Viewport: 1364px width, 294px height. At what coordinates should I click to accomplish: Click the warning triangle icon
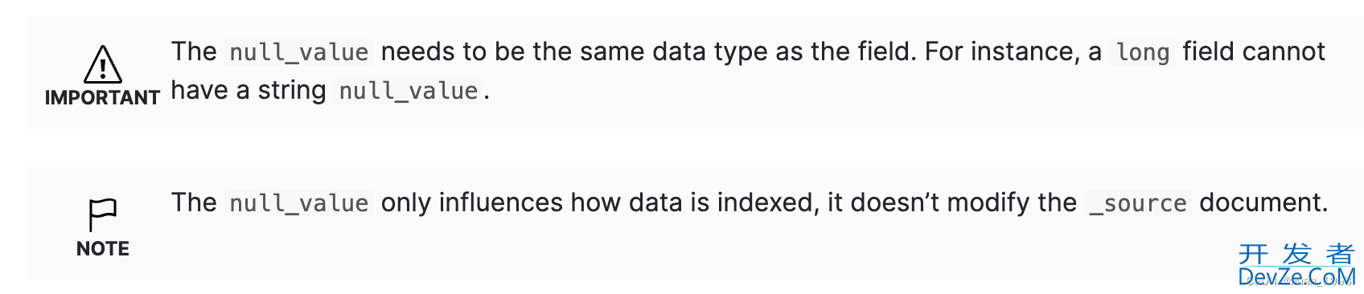[103, 64]
